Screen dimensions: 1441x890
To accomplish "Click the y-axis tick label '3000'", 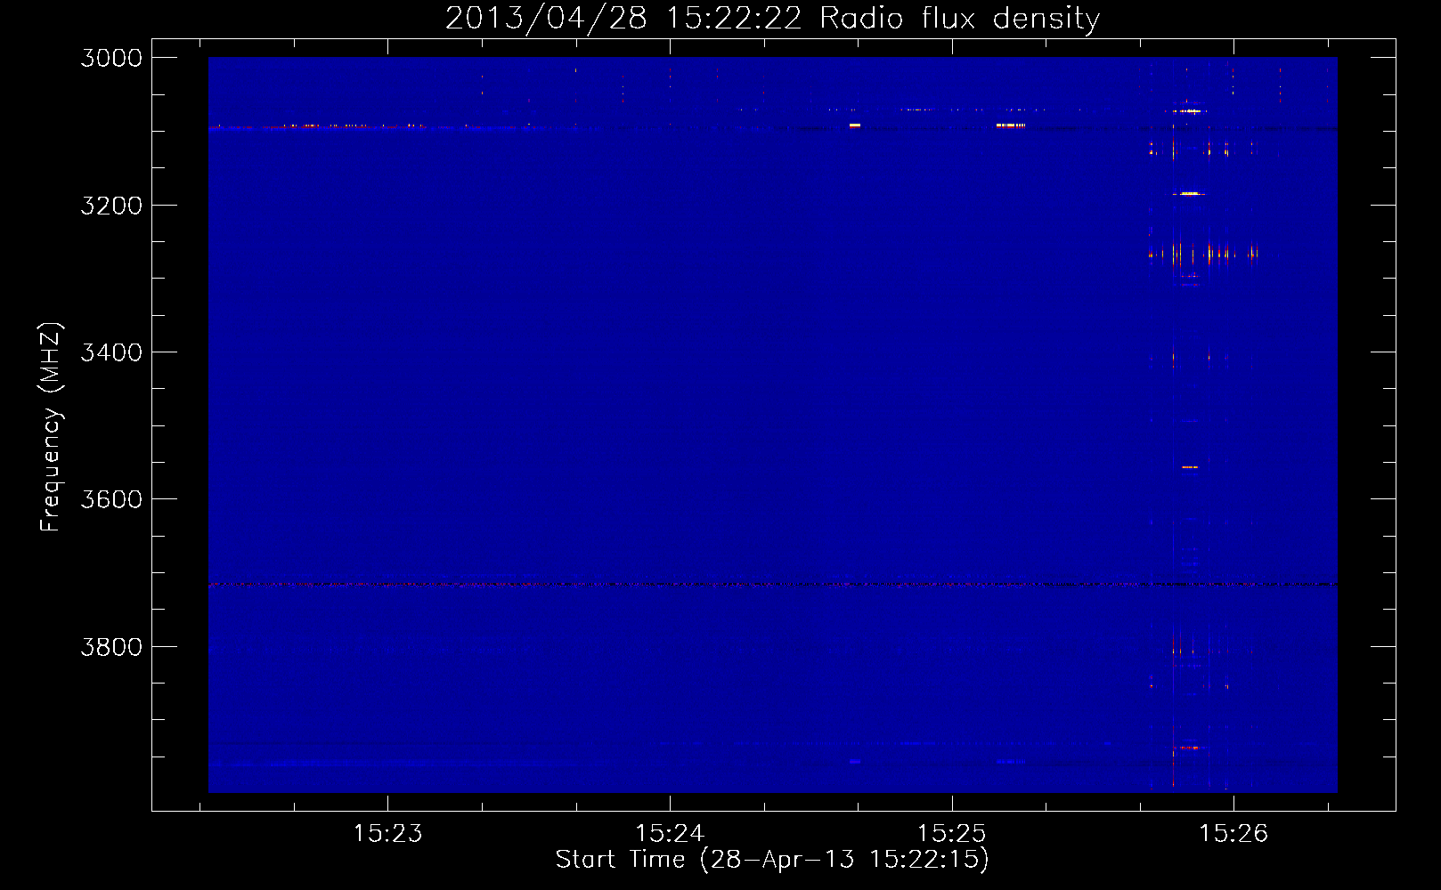I will [x=111, y=58].
